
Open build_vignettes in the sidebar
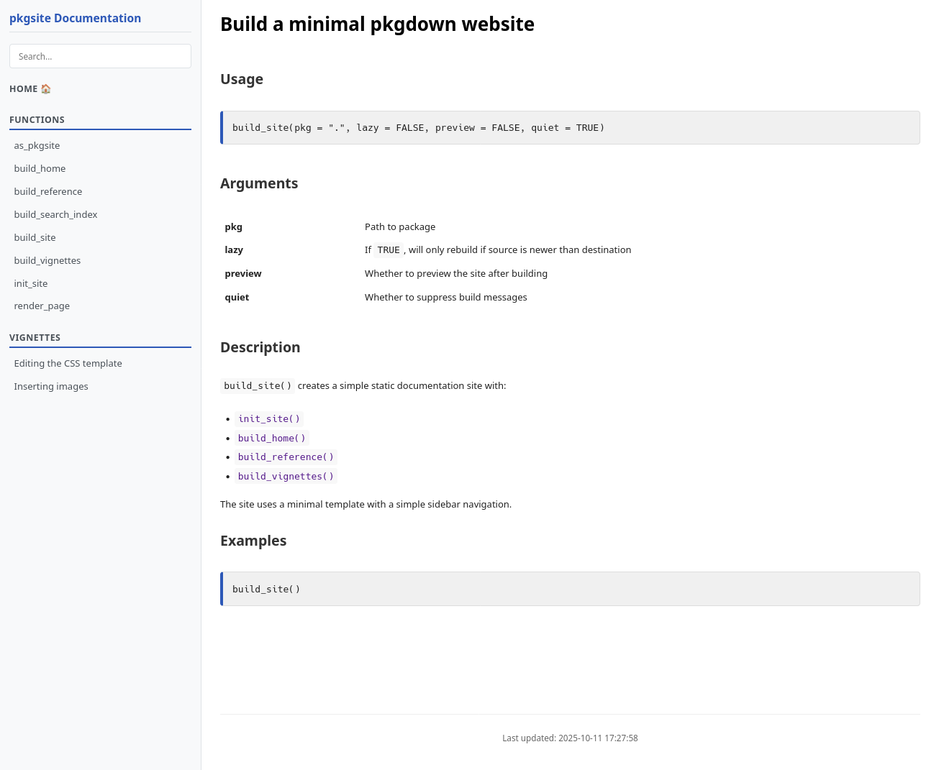pos(47,260)
